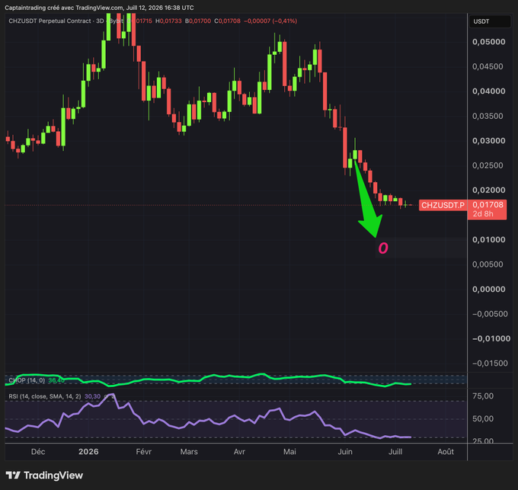Click the 0,03500 price axis label
This screenshot has width=518, height=490.
click(x=488, y=116)
